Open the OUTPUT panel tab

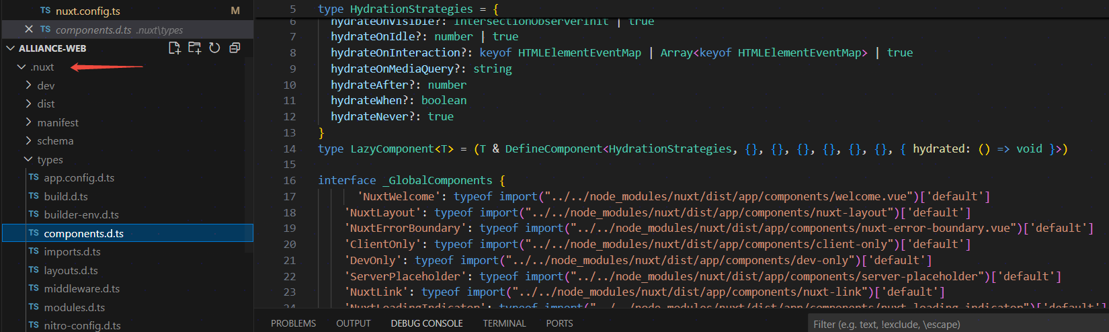(x=353, y=323)
